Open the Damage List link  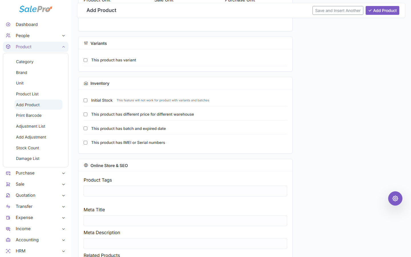(28, 158)
